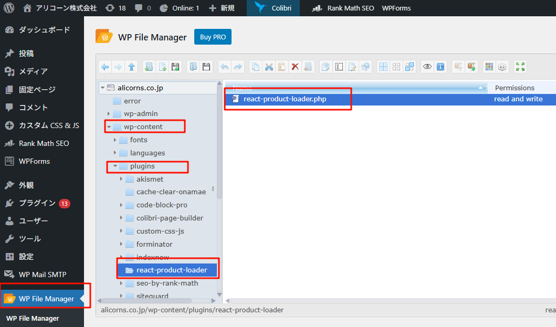Click the floppy disk Download icon
The height and width of the screenshot is (327, 556).
206,67
